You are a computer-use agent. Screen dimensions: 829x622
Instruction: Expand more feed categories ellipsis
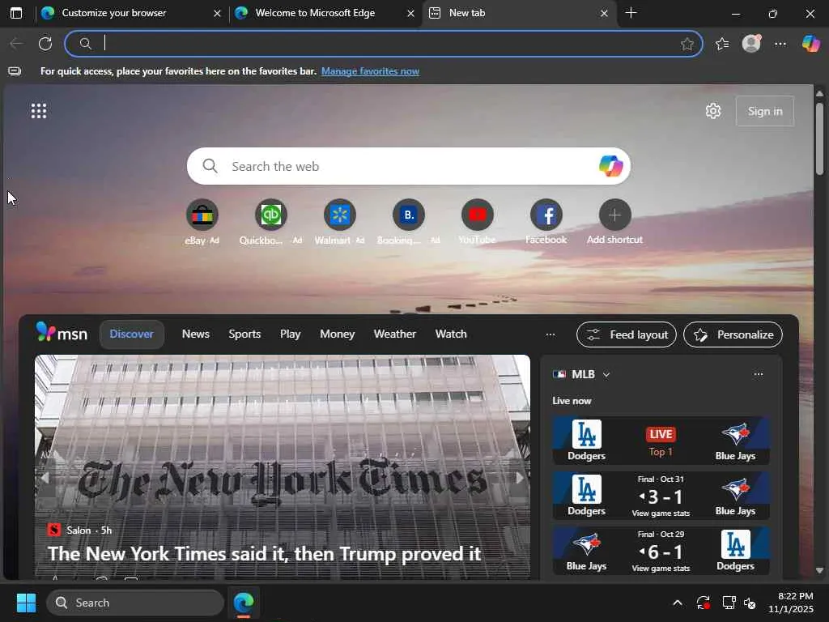[551, 334]
